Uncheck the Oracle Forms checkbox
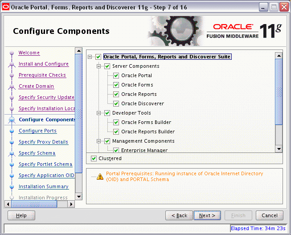Viewport: 291px width, 235px height. click(116, 85)
